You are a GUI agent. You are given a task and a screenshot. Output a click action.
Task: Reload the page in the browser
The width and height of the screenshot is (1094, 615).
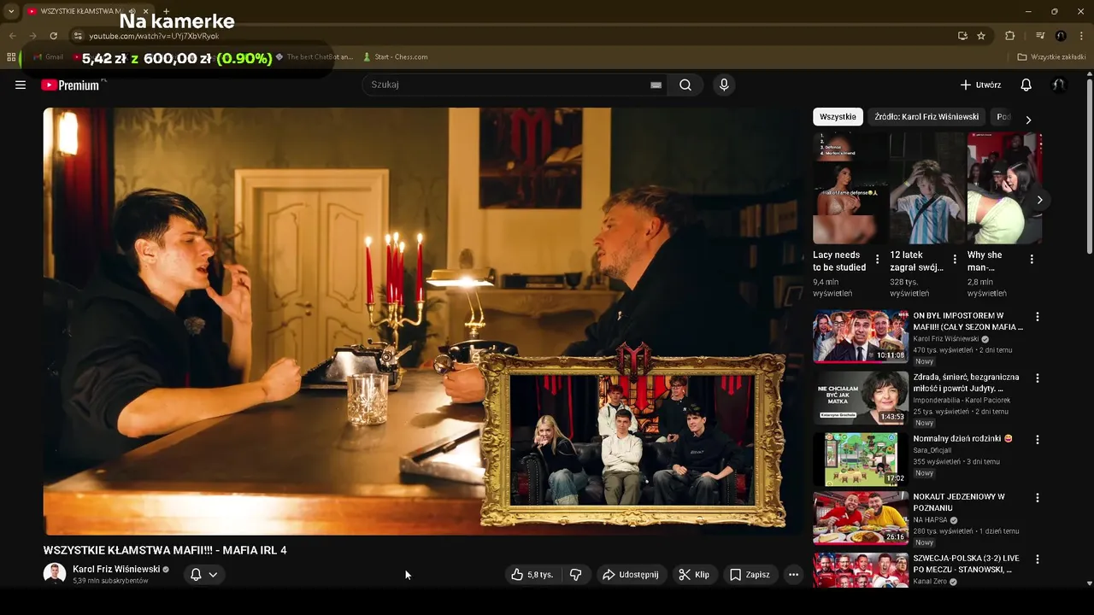pos(53,36)
